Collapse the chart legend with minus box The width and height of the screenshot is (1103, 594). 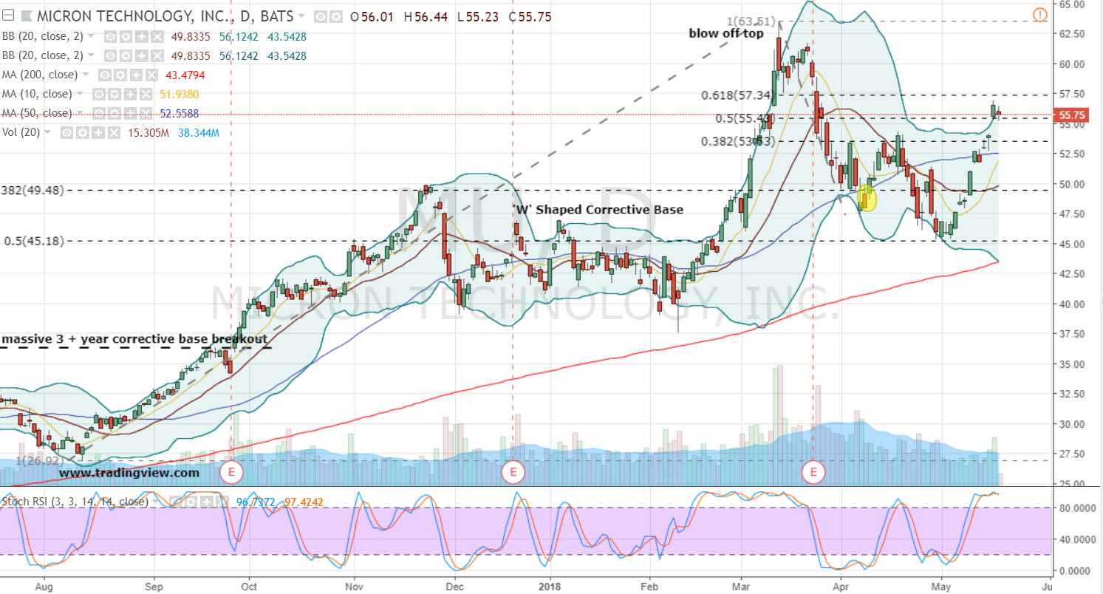[x=9, y=16]
